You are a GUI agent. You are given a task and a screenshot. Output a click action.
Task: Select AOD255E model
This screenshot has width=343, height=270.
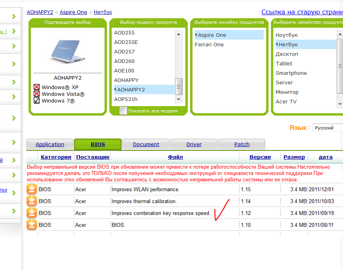pyautogui.click(x=144, y=42)
